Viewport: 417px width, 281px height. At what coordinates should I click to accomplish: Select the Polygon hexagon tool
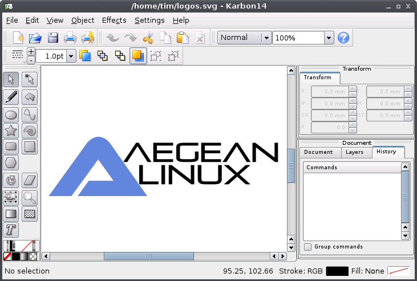point(11,164)
